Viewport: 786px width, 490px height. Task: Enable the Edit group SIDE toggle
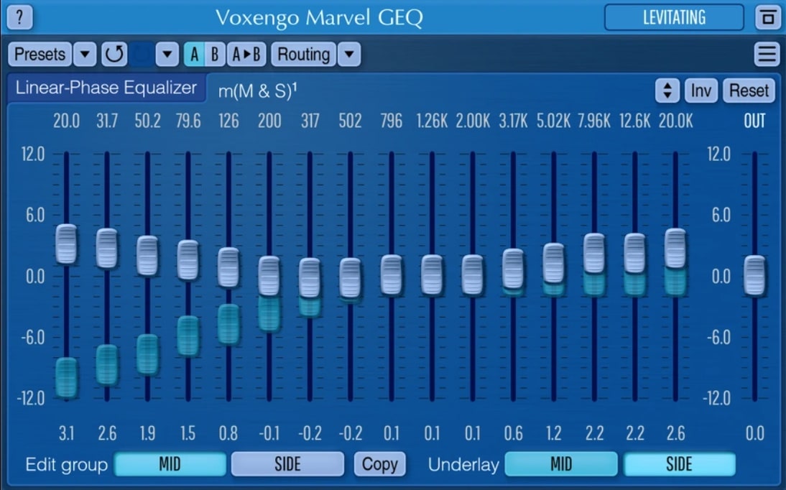coord(287,464)
